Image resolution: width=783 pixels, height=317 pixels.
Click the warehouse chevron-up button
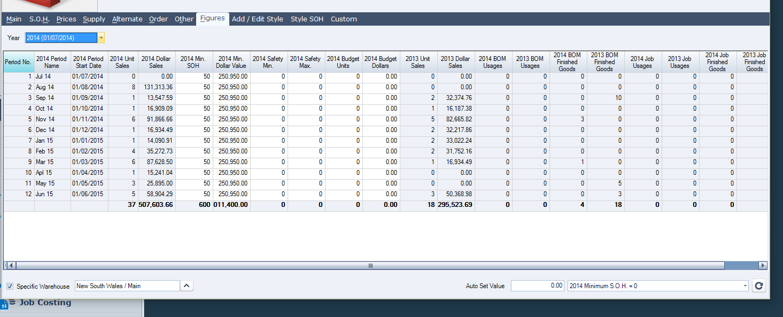186,286
